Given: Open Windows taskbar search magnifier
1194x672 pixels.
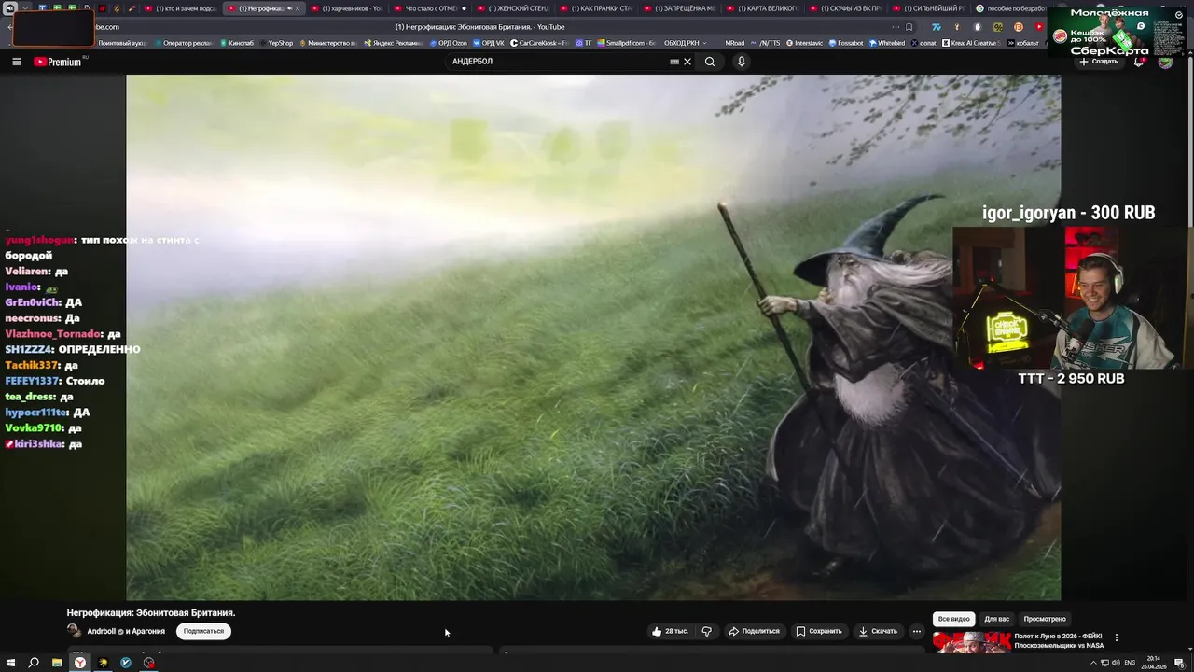Looking at the screenshot, I should (34, 663).
